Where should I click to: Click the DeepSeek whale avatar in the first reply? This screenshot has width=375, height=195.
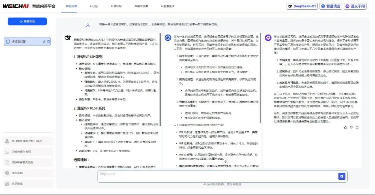coord(68,38)
